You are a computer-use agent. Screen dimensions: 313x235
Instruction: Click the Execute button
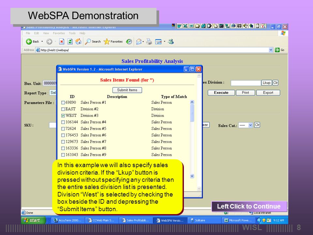tap(221, 93)
